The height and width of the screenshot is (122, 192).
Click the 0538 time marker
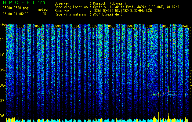coord(148,26)
